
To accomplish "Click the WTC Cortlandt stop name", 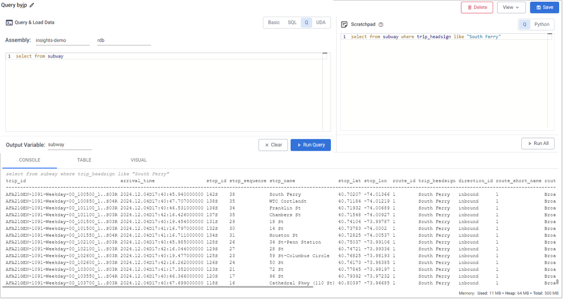I will (x=288, y=201).
